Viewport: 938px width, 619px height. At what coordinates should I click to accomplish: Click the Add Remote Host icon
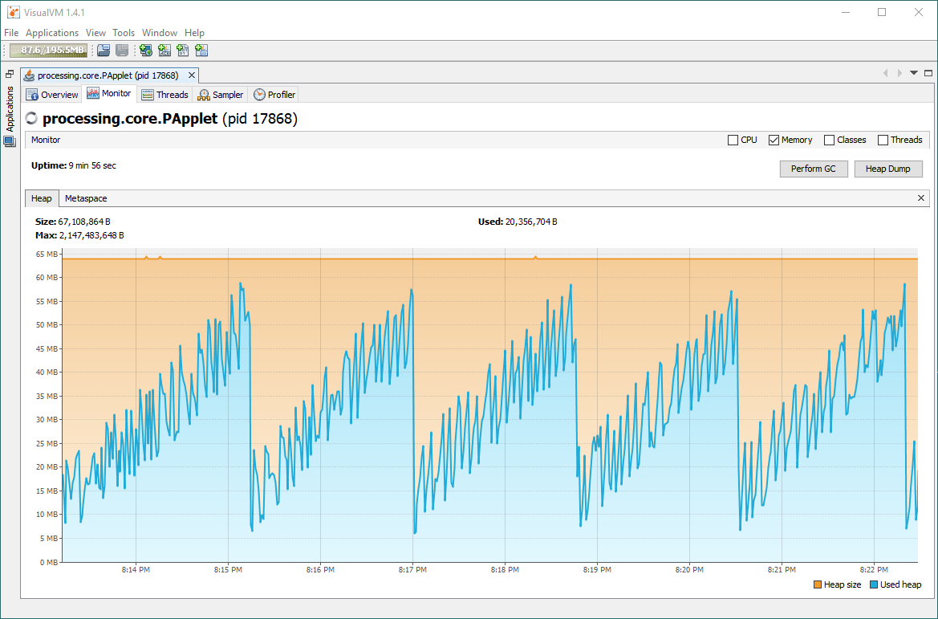(146, 51)
